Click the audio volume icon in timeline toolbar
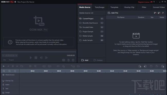 click(58, 66)
